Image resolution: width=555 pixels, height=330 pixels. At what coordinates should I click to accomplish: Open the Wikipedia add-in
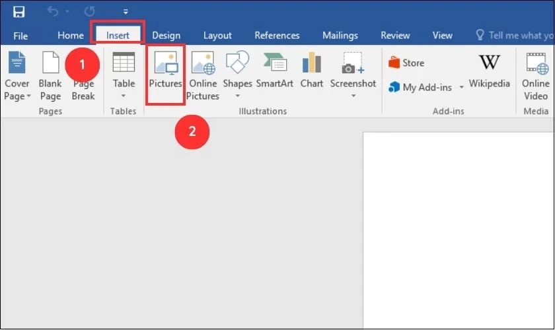click(x=489, y=65)
